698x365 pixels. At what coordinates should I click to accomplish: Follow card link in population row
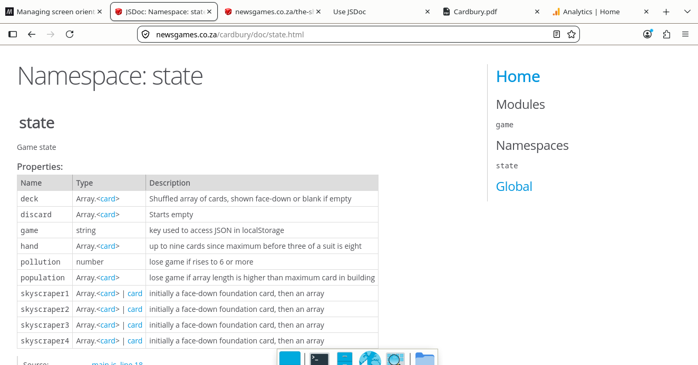click(108, 278)
